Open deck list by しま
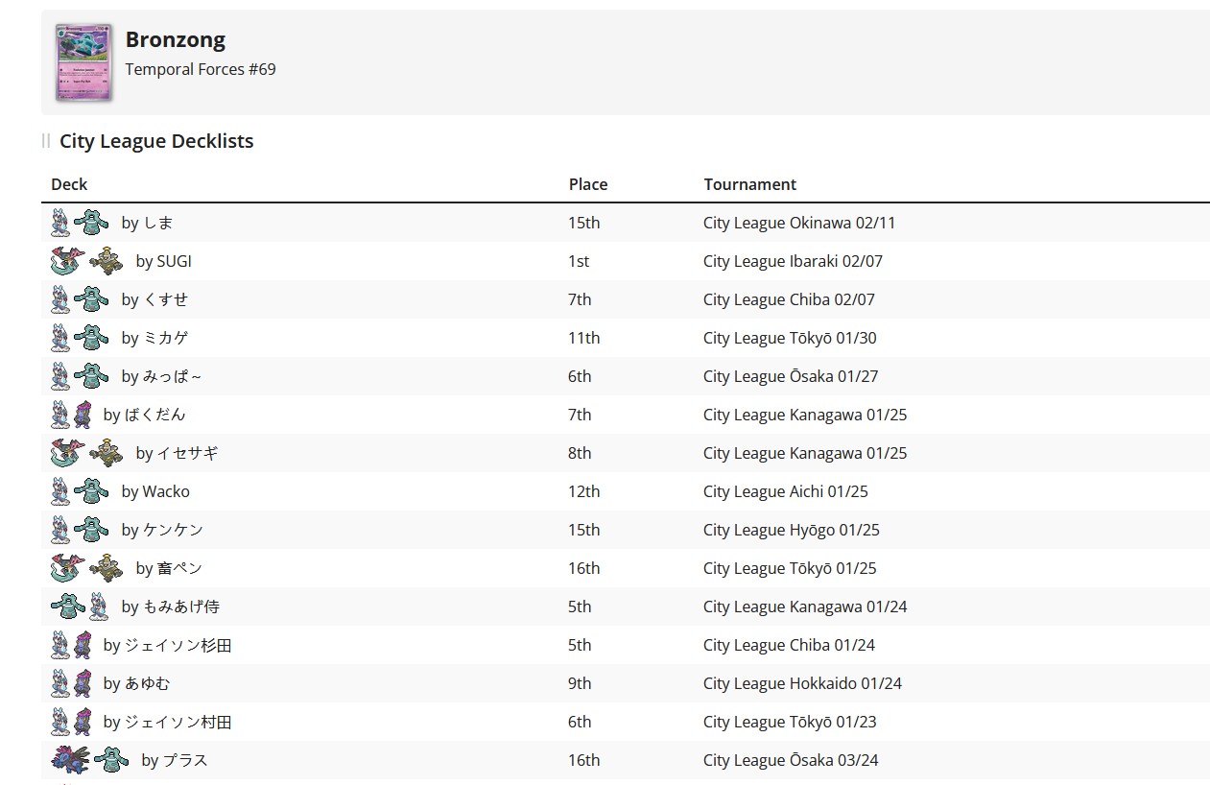The height and width of the screenshot is (785, 1210). coord(148,223)
